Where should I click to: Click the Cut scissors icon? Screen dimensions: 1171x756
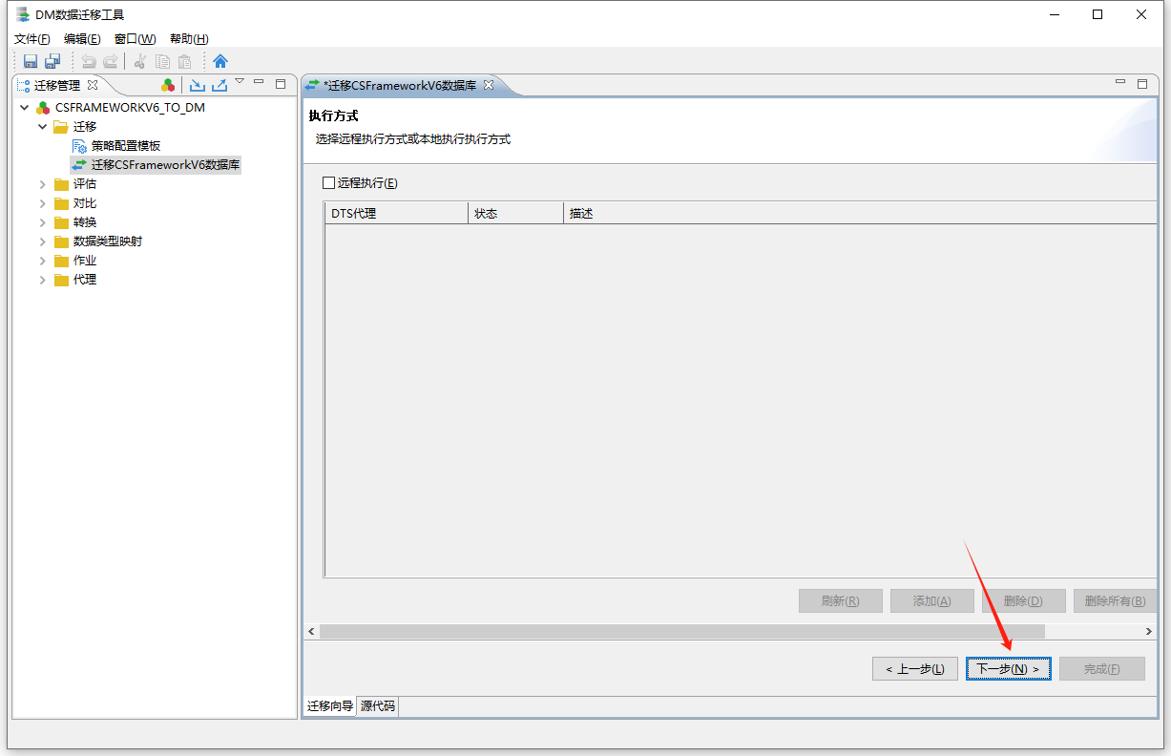pos(140,61)
